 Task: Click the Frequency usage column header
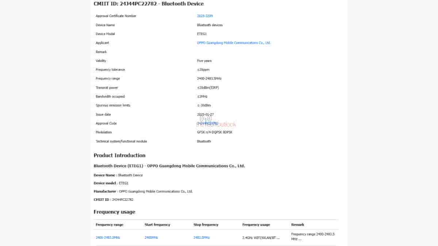tap(256, 225)
